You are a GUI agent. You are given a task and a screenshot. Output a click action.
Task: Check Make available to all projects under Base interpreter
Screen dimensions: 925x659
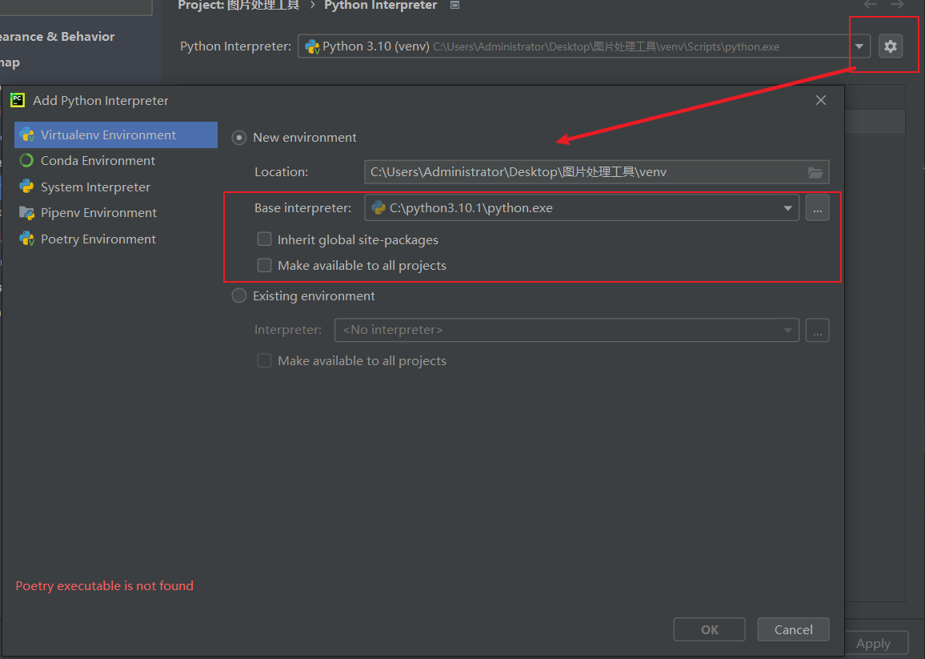pos(264,265)
